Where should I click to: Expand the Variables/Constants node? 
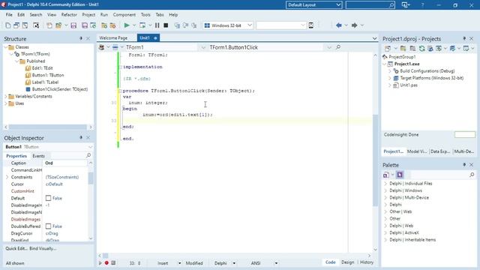pyautogui.click(x=6, y=97)
